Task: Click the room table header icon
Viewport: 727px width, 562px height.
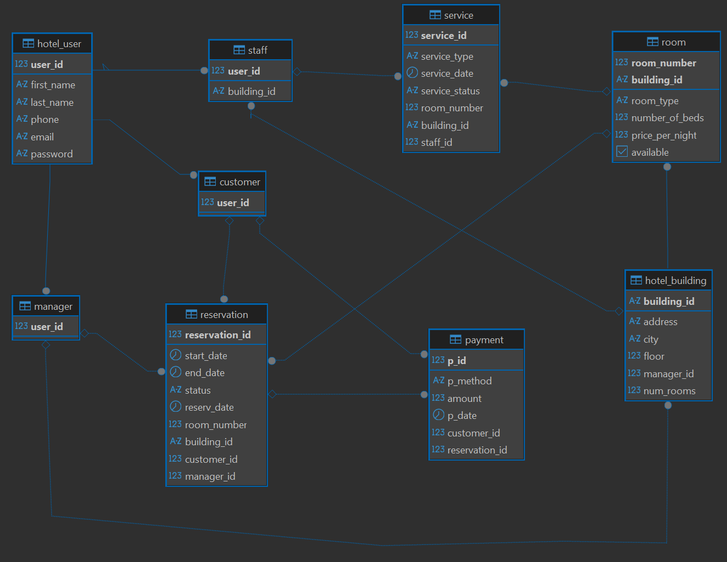Action: pos(652,42)
